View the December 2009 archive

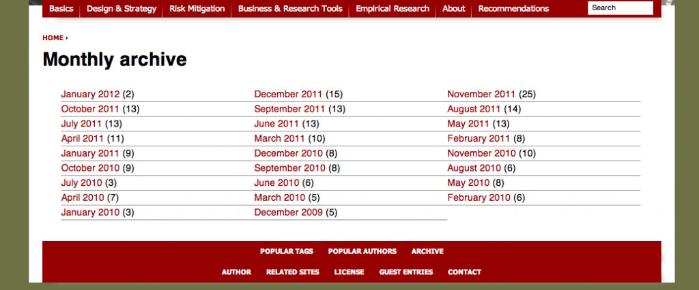pyautogui.click(x=288, y=213)
